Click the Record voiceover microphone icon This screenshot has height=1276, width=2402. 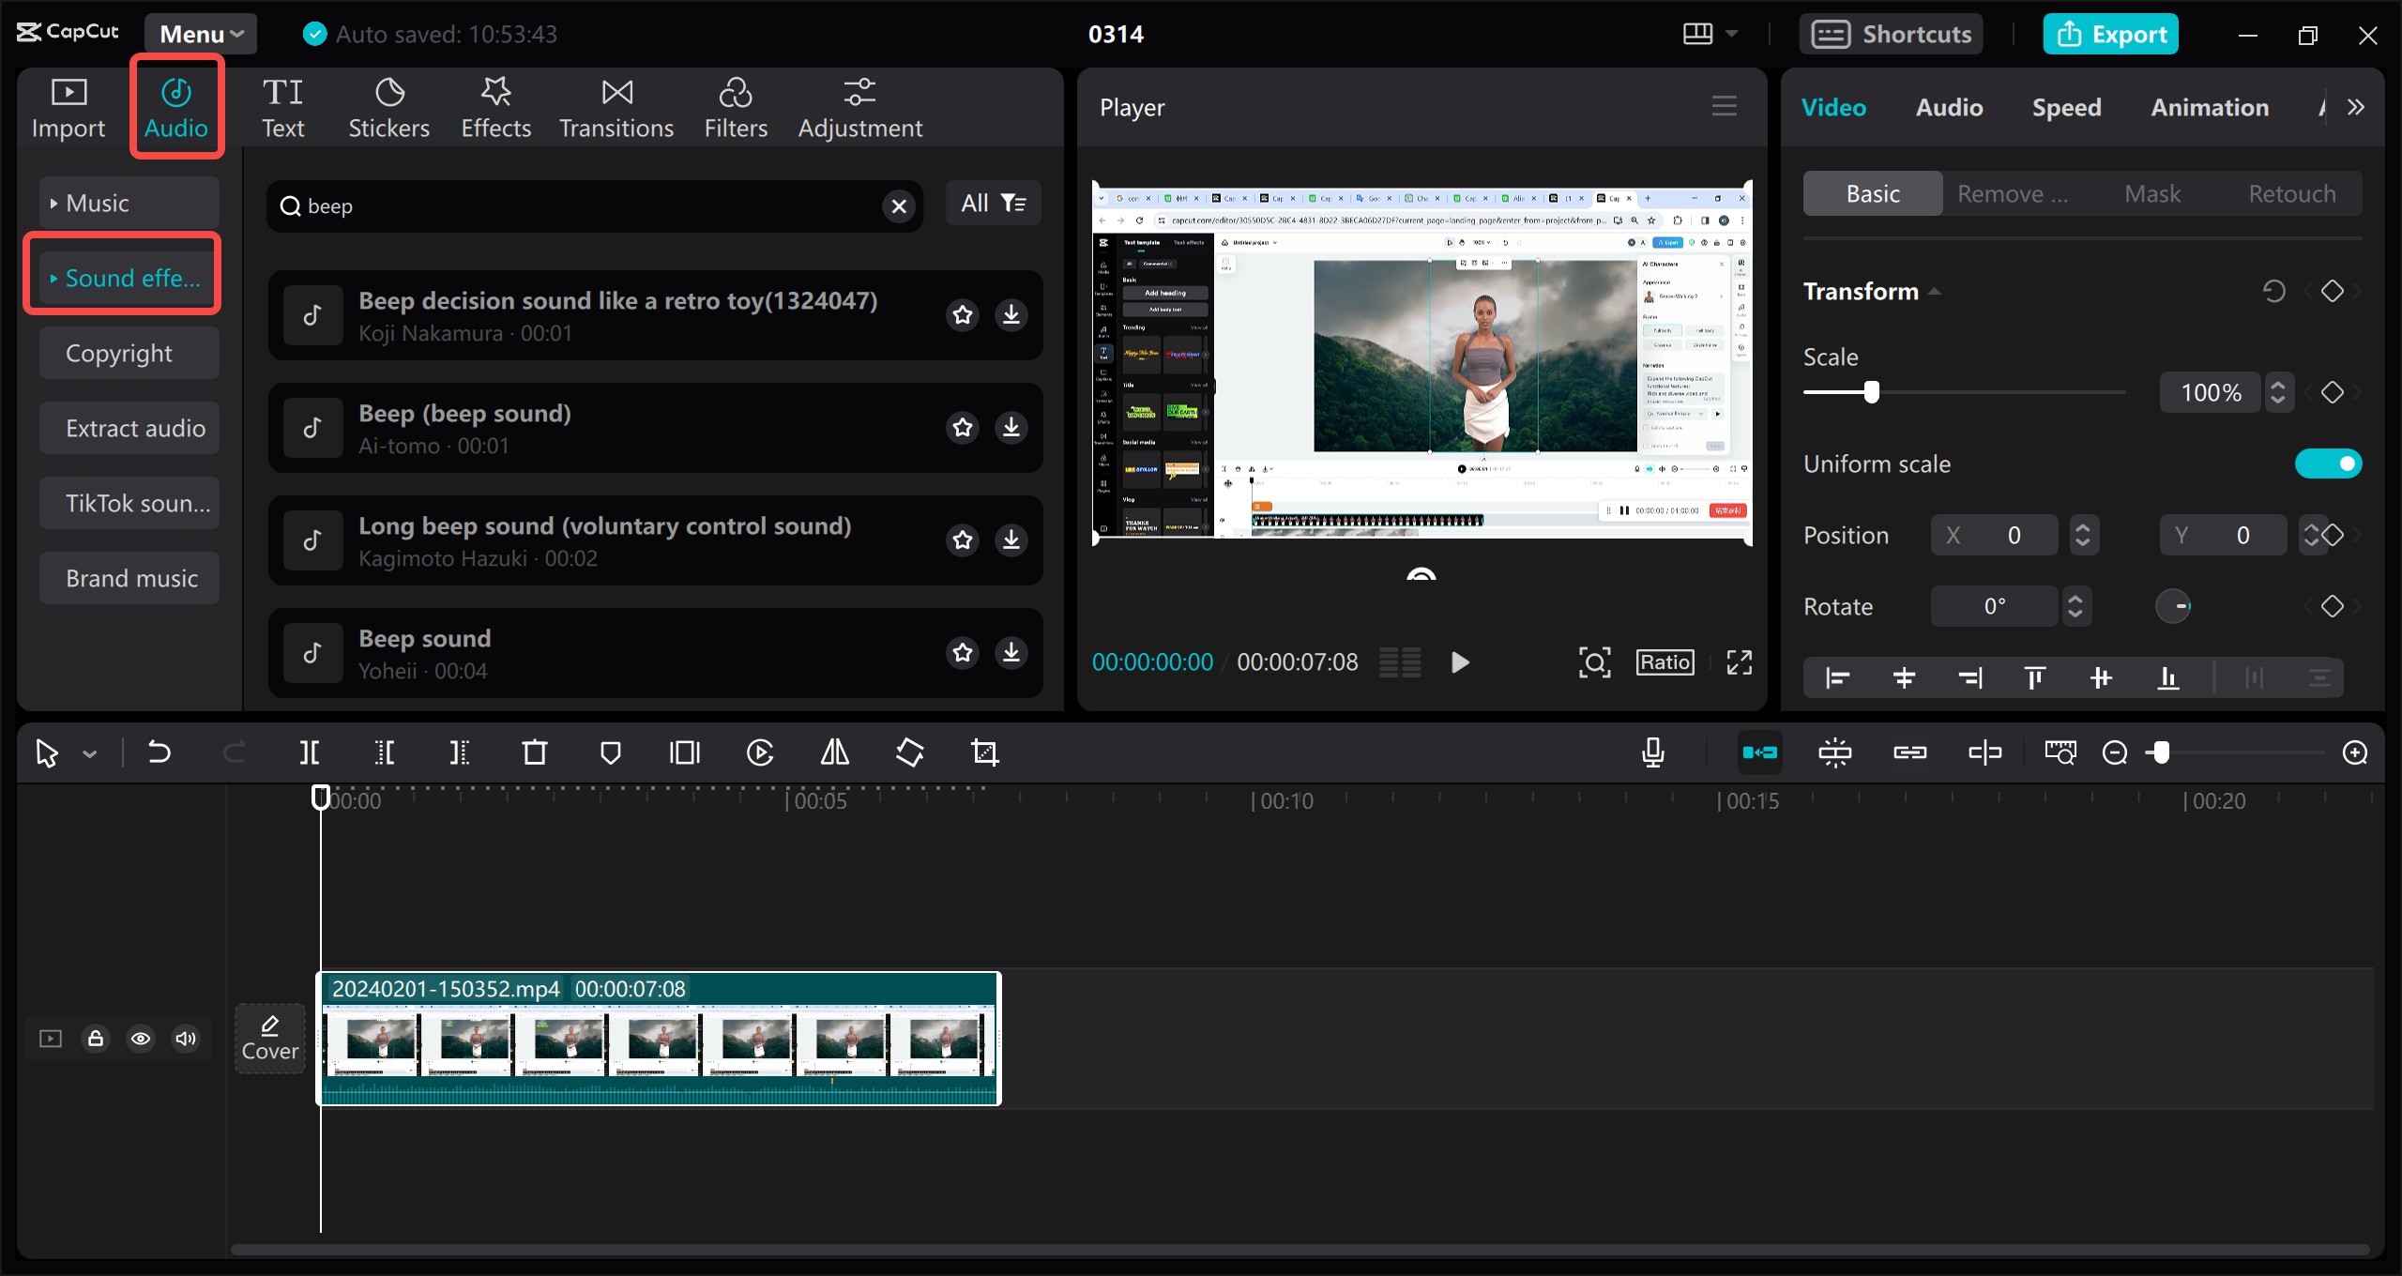tap(1653, 752)
